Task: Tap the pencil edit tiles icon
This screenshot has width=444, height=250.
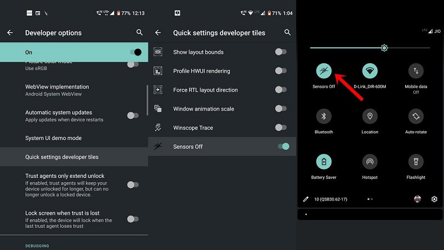Action: pyautogui.click(x=305, y=199)
